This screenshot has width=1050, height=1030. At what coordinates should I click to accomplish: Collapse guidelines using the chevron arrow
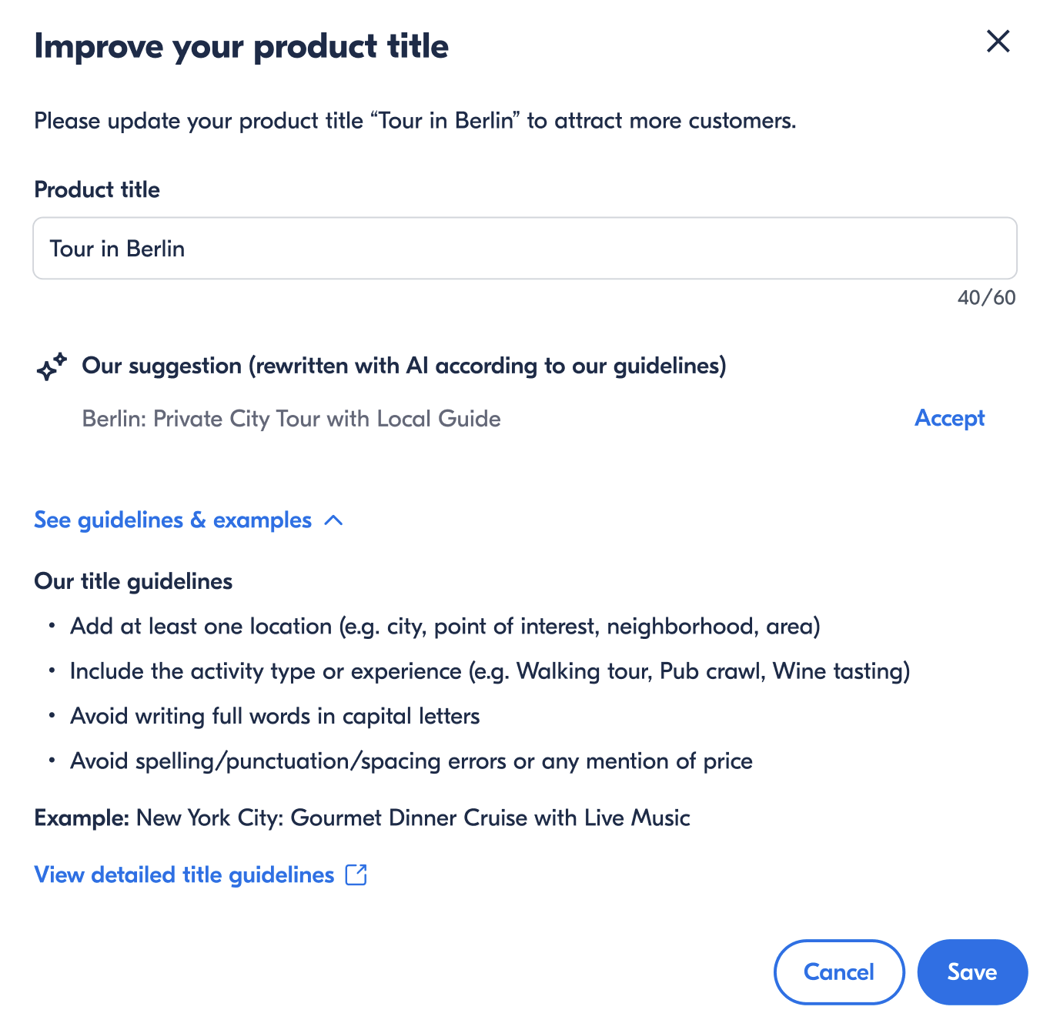point(333,520)
